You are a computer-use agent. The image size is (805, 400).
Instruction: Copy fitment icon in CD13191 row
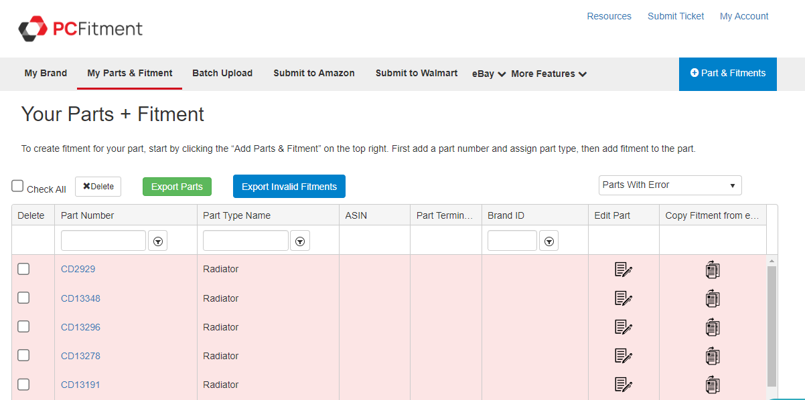pyautogui.click(x=713, y=385)
